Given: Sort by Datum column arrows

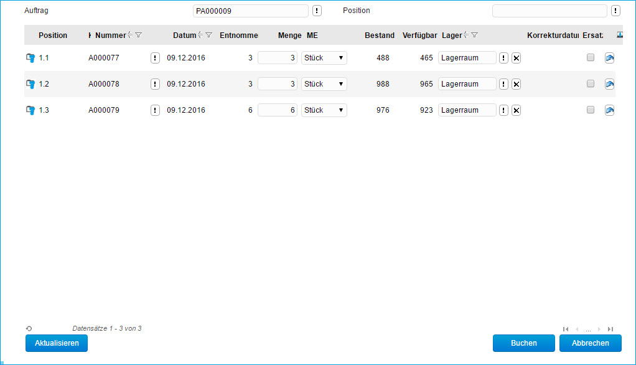Looking at the screenshot, I should [x=200, y=35].
